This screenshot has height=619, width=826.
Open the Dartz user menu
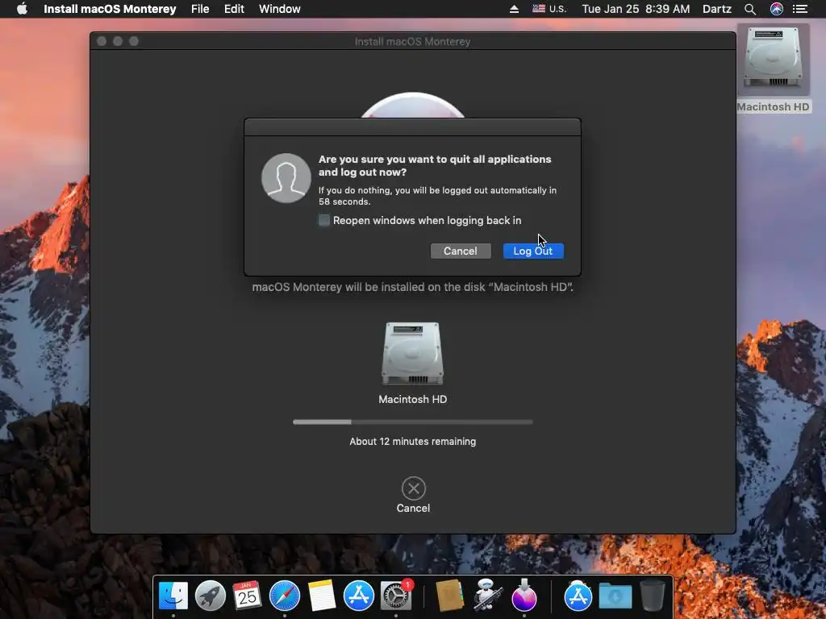tap(717, 9)
